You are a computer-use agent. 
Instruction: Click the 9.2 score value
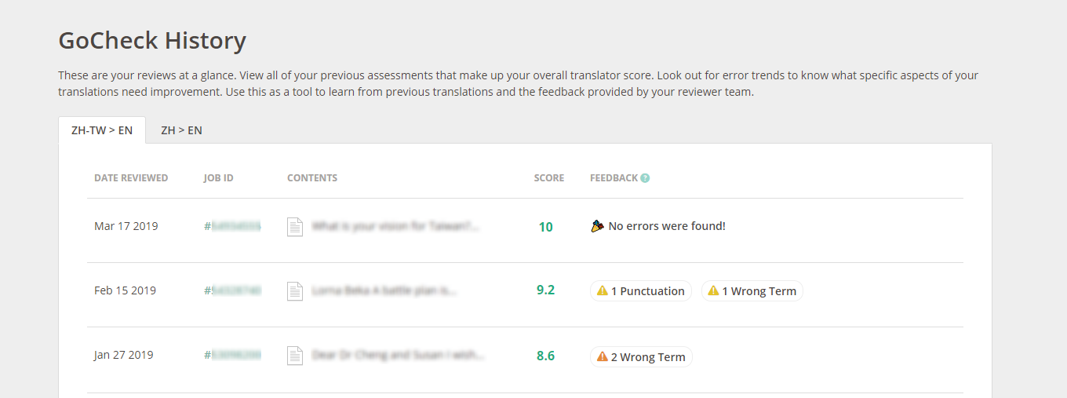click(545, 290)
